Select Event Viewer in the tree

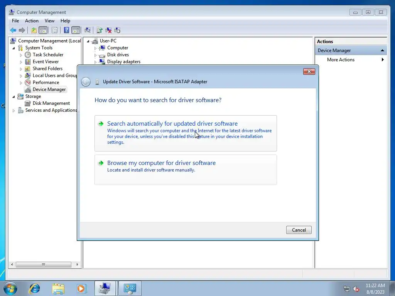click(46, 62)
